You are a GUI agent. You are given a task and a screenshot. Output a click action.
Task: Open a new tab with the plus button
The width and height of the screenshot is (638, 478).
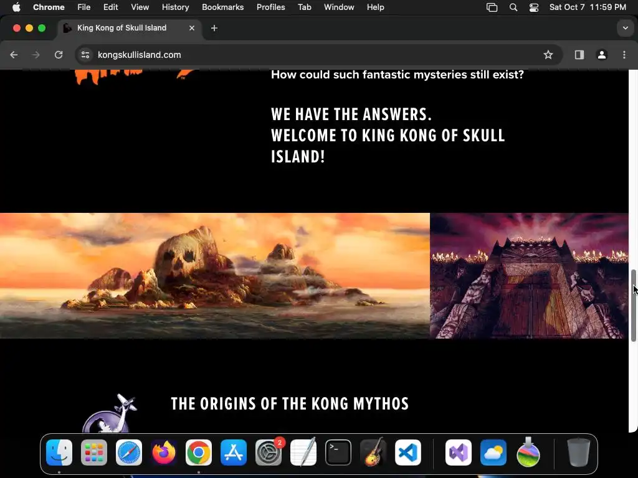pyautogui.click(x=214, y=28)
